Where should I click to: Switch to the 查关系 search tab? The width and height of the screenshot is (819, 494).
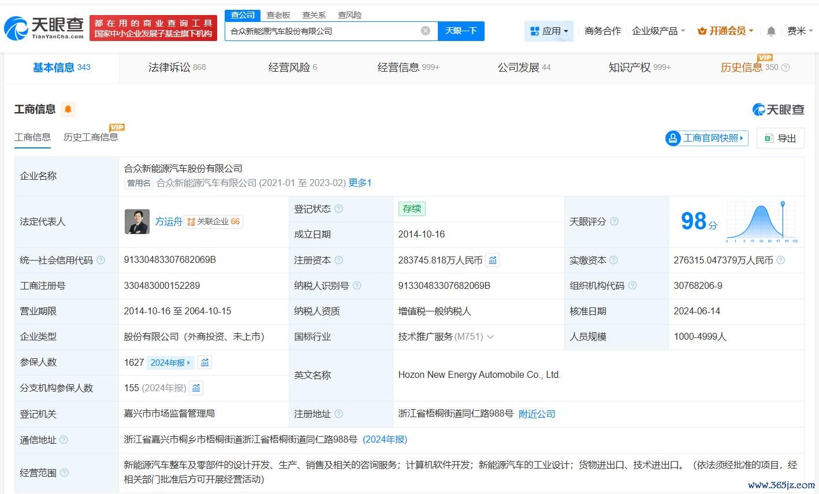(314, 15)
